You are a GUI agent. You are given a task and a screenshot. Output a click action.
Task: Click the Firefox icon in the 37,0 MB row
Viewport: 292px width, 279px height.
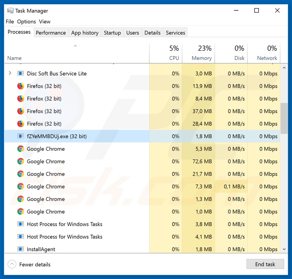pyautogui.click(x=20, y=111)
